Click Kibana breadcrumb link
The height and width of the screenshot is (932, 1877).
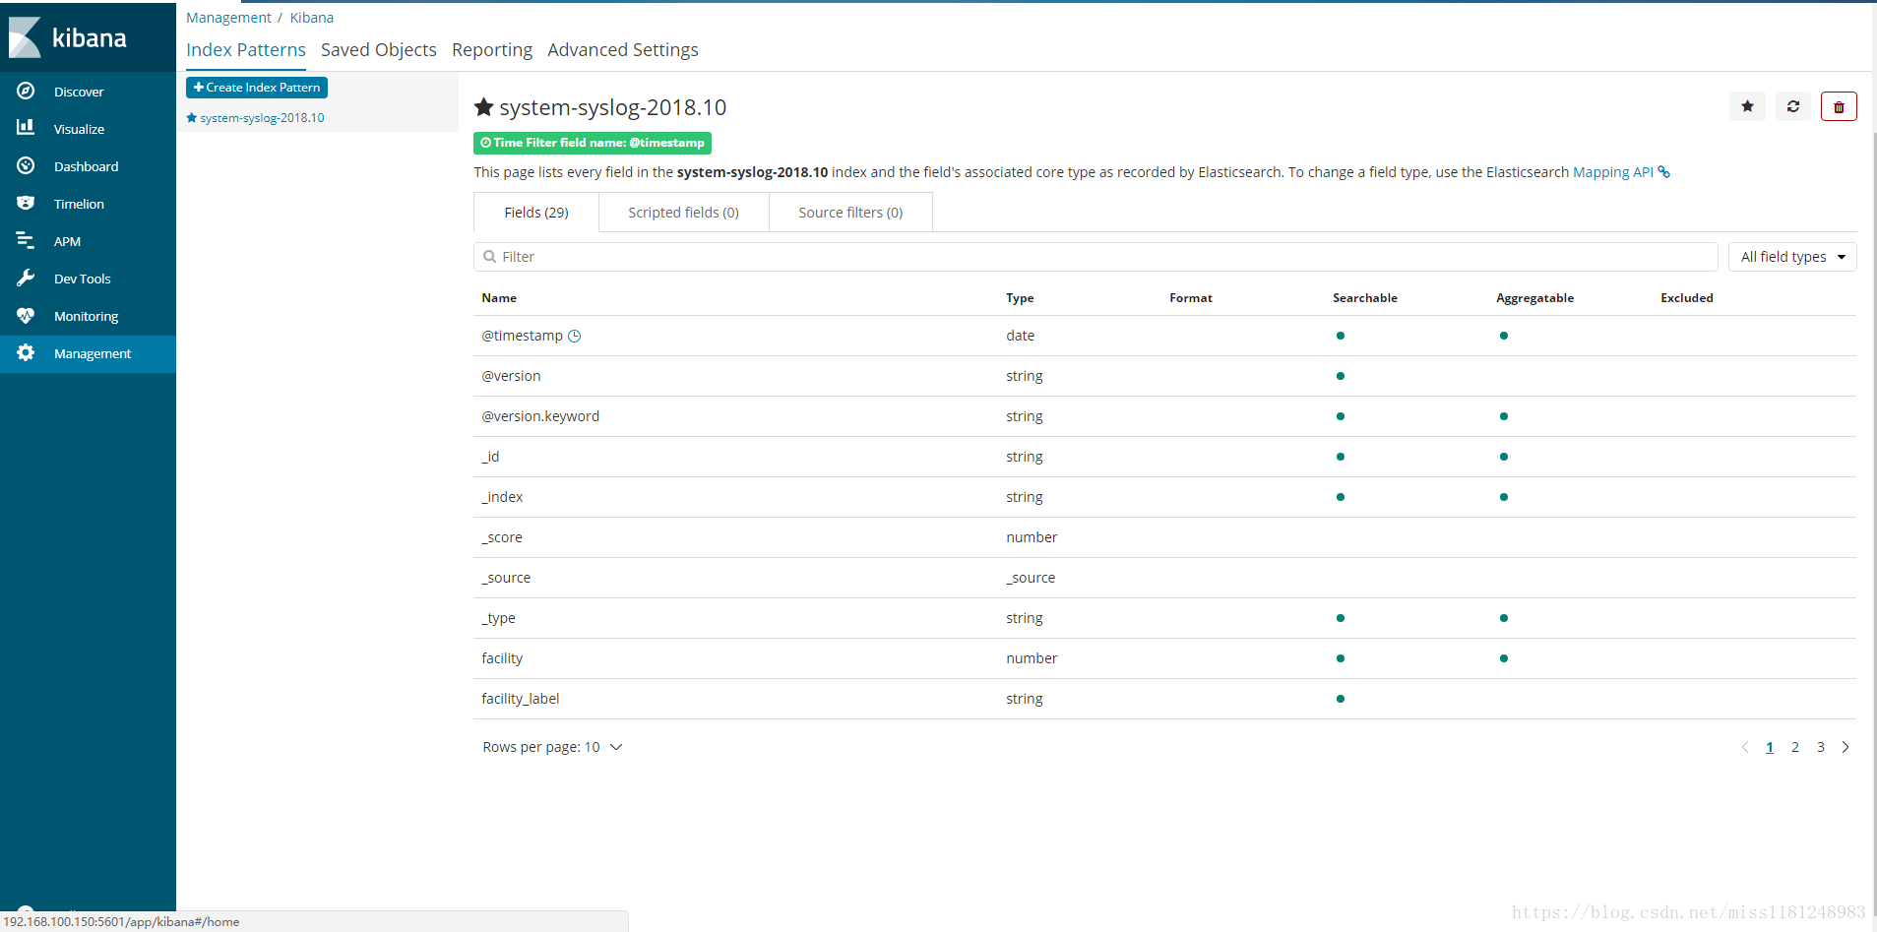coord(312,18)
